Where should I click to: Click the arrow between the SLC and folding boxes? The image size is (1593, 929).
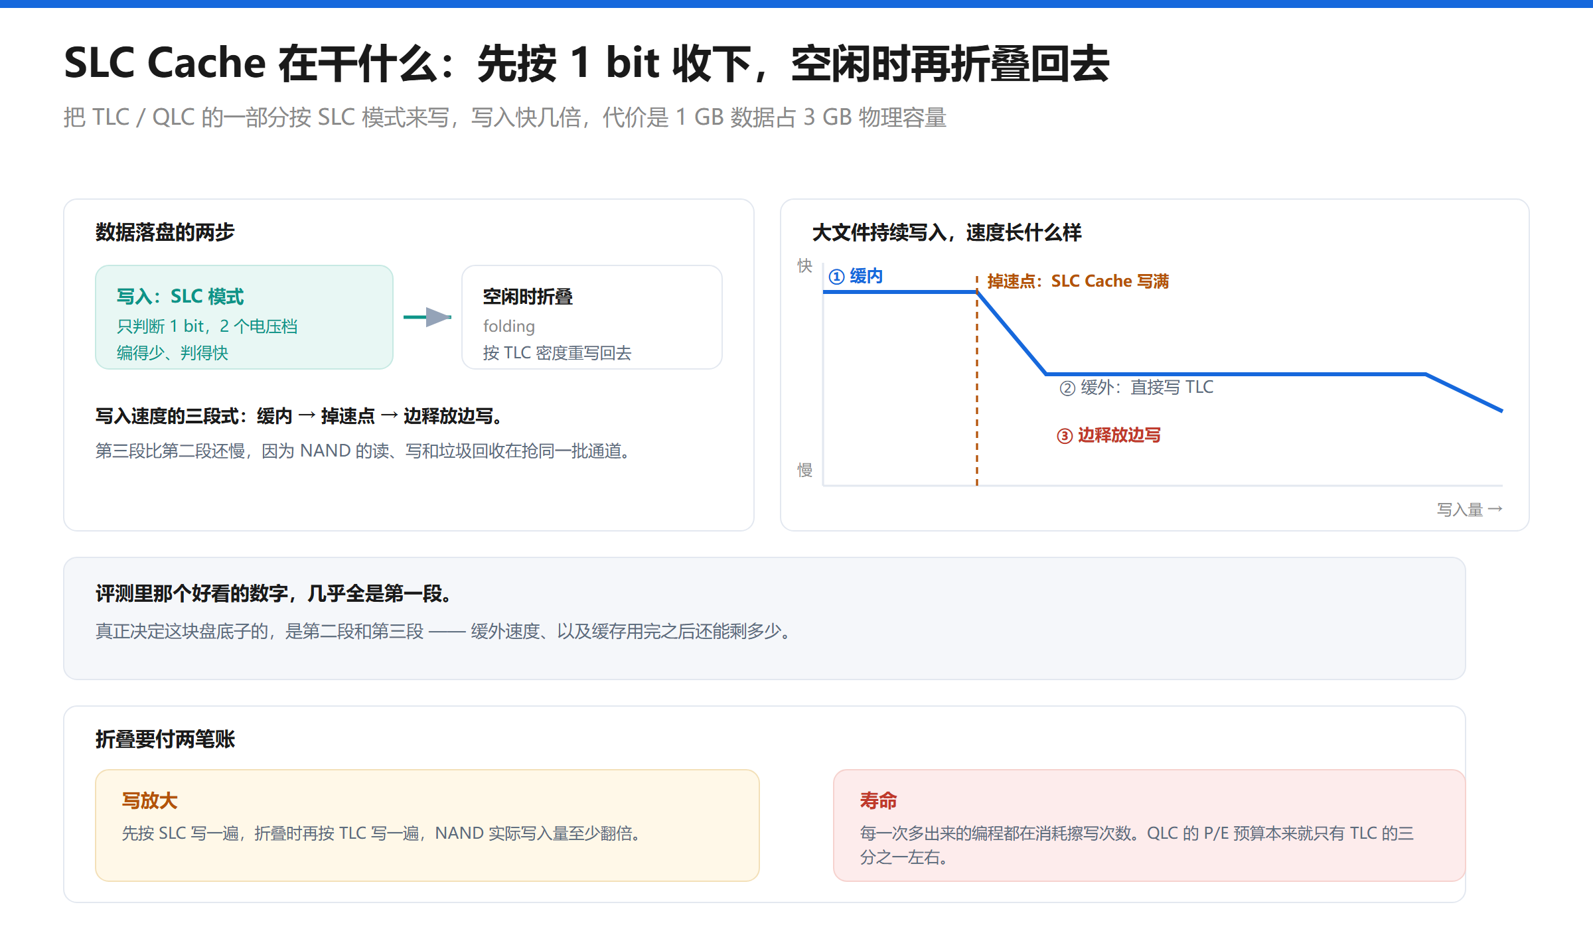(x=427, y=317)
